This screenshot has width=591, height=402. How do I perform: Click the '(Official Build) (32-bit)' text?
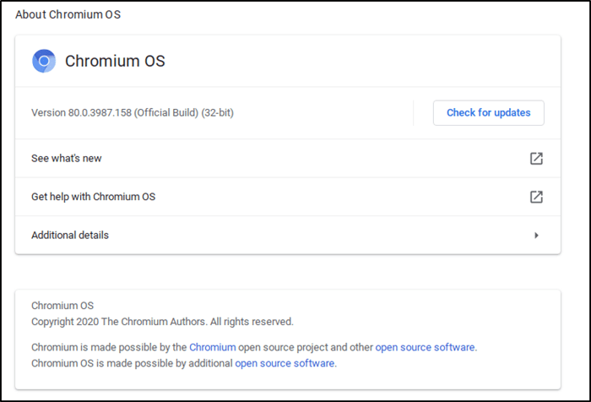click(184, 112)
